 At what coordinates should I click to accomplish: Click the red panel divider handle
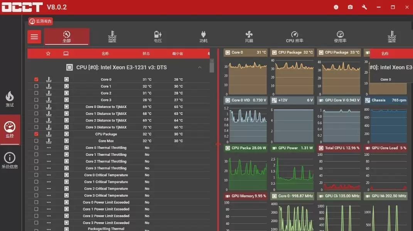coord(218,144)
